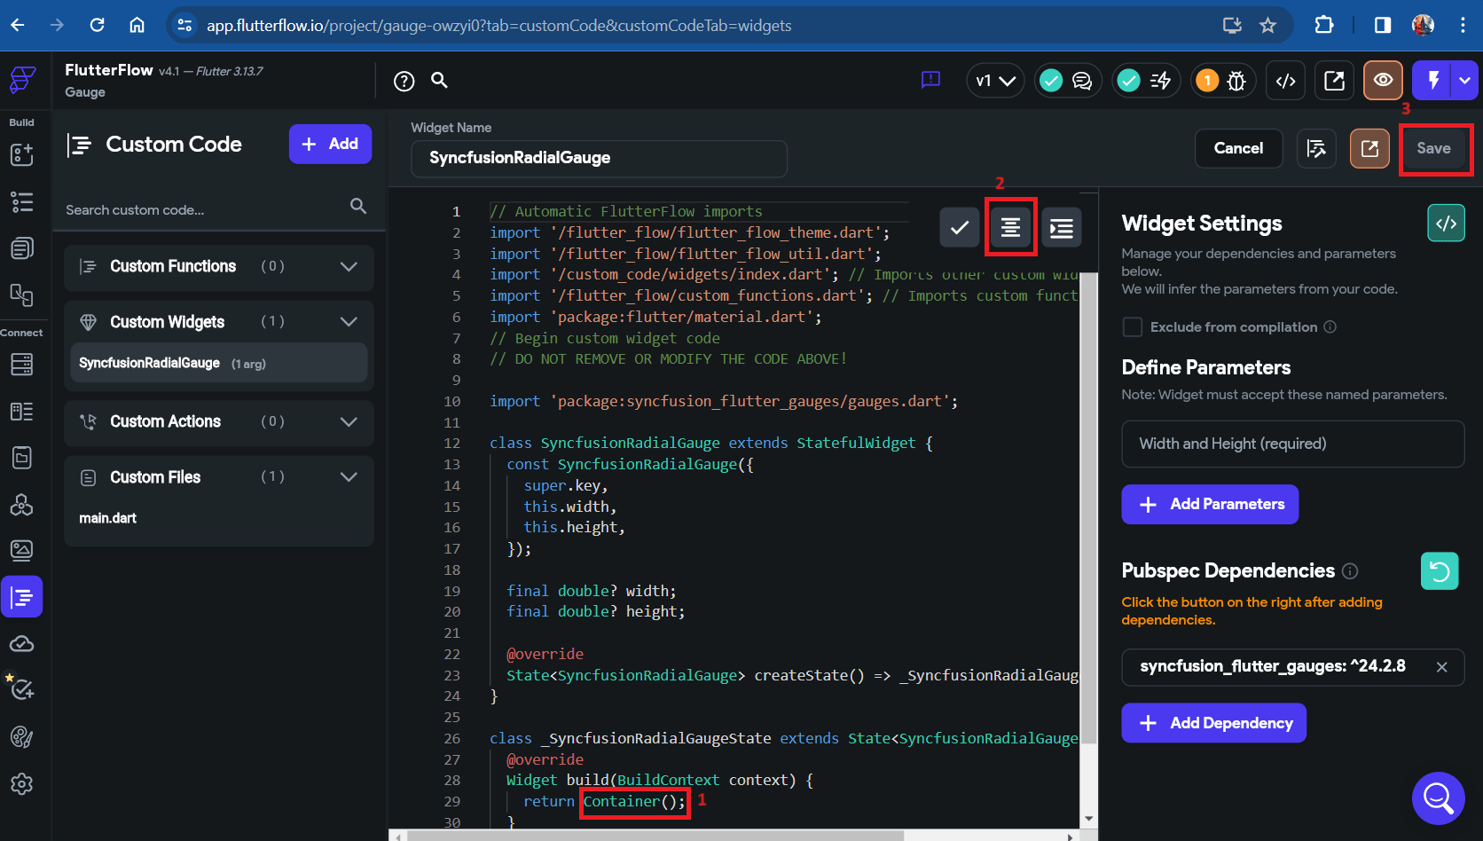This screenshot has height=841, width=1483.
Task: Collapse the Custom Functions section
Action: [349, 266]
